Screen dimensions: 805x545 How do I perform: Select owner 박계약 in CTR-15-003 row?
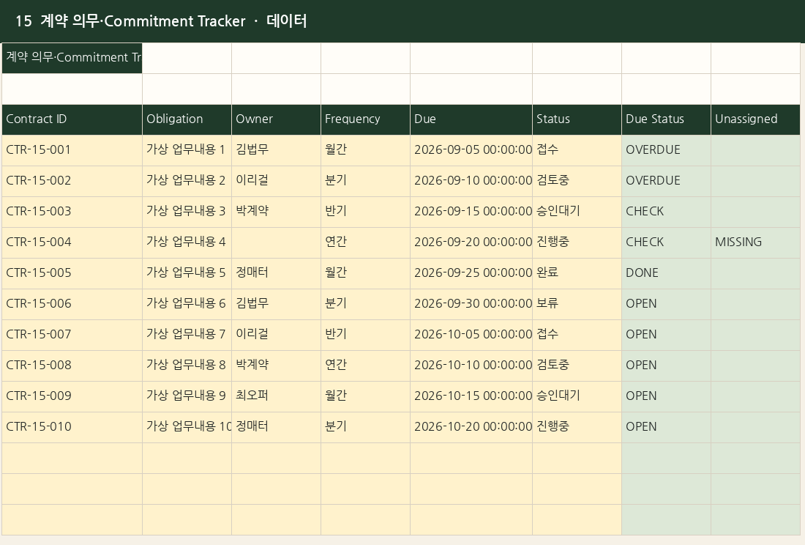point(276,212)
